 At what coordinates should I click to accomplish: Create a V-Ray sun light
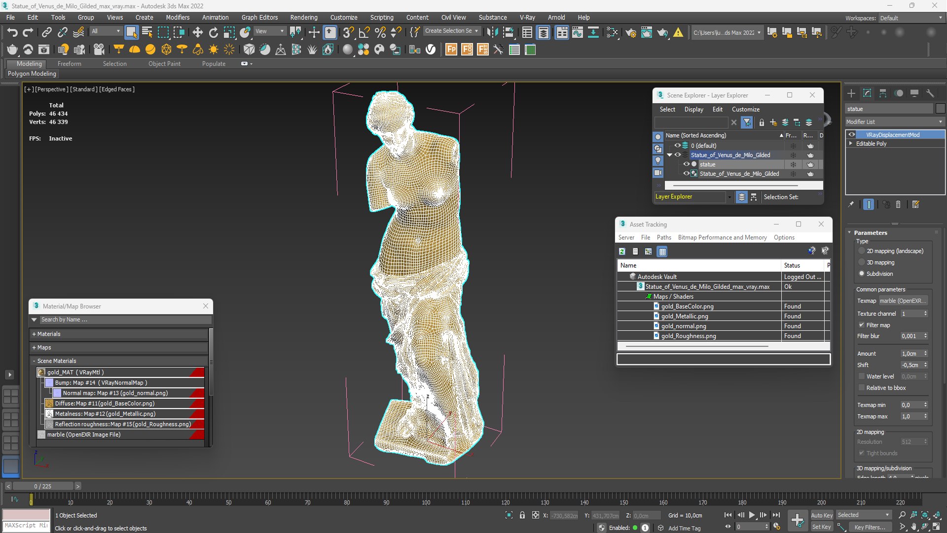(214, 49)
